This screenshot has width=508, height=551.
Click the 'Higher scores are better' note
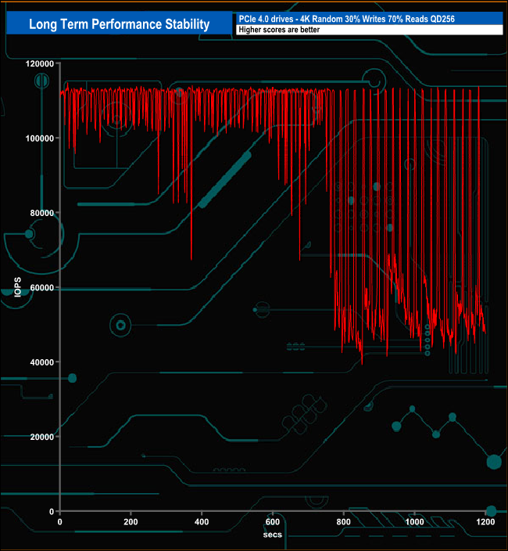[x=280, y=30]
